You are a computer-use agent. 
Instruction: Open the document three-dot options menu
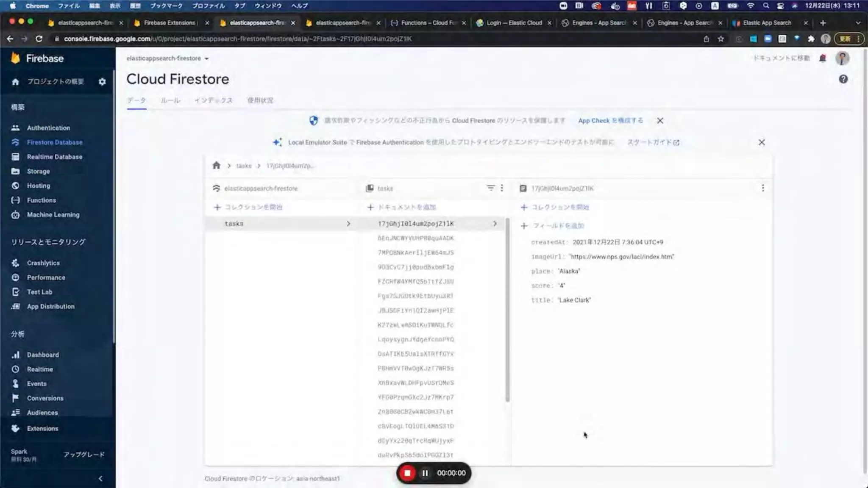click(x=762, y=188)
